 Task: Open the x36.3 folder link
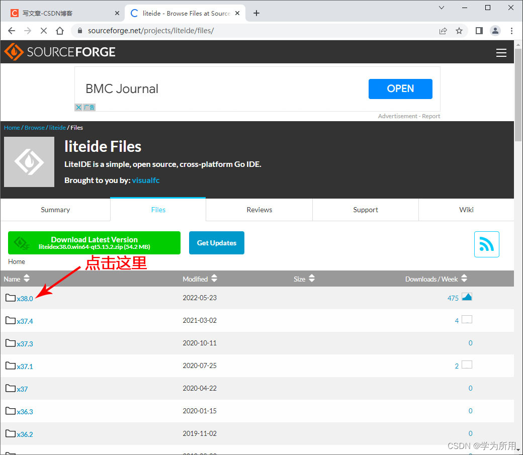pos(25,412)
